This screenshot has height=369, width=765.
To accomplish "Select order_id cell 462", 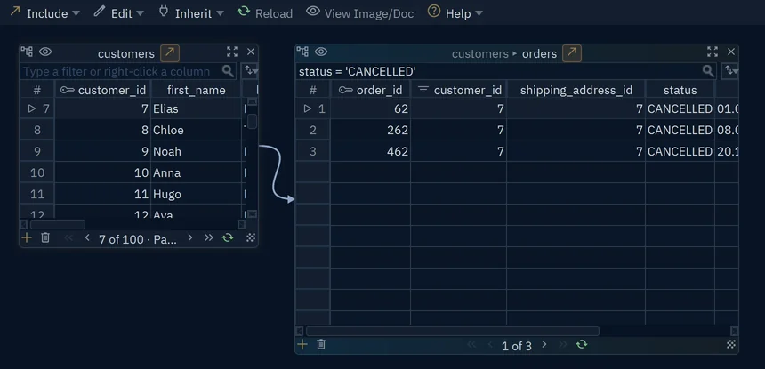I will (x=371, y=151).
